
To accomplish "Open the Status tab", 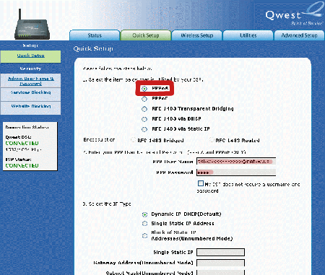I will pos(95,35).
